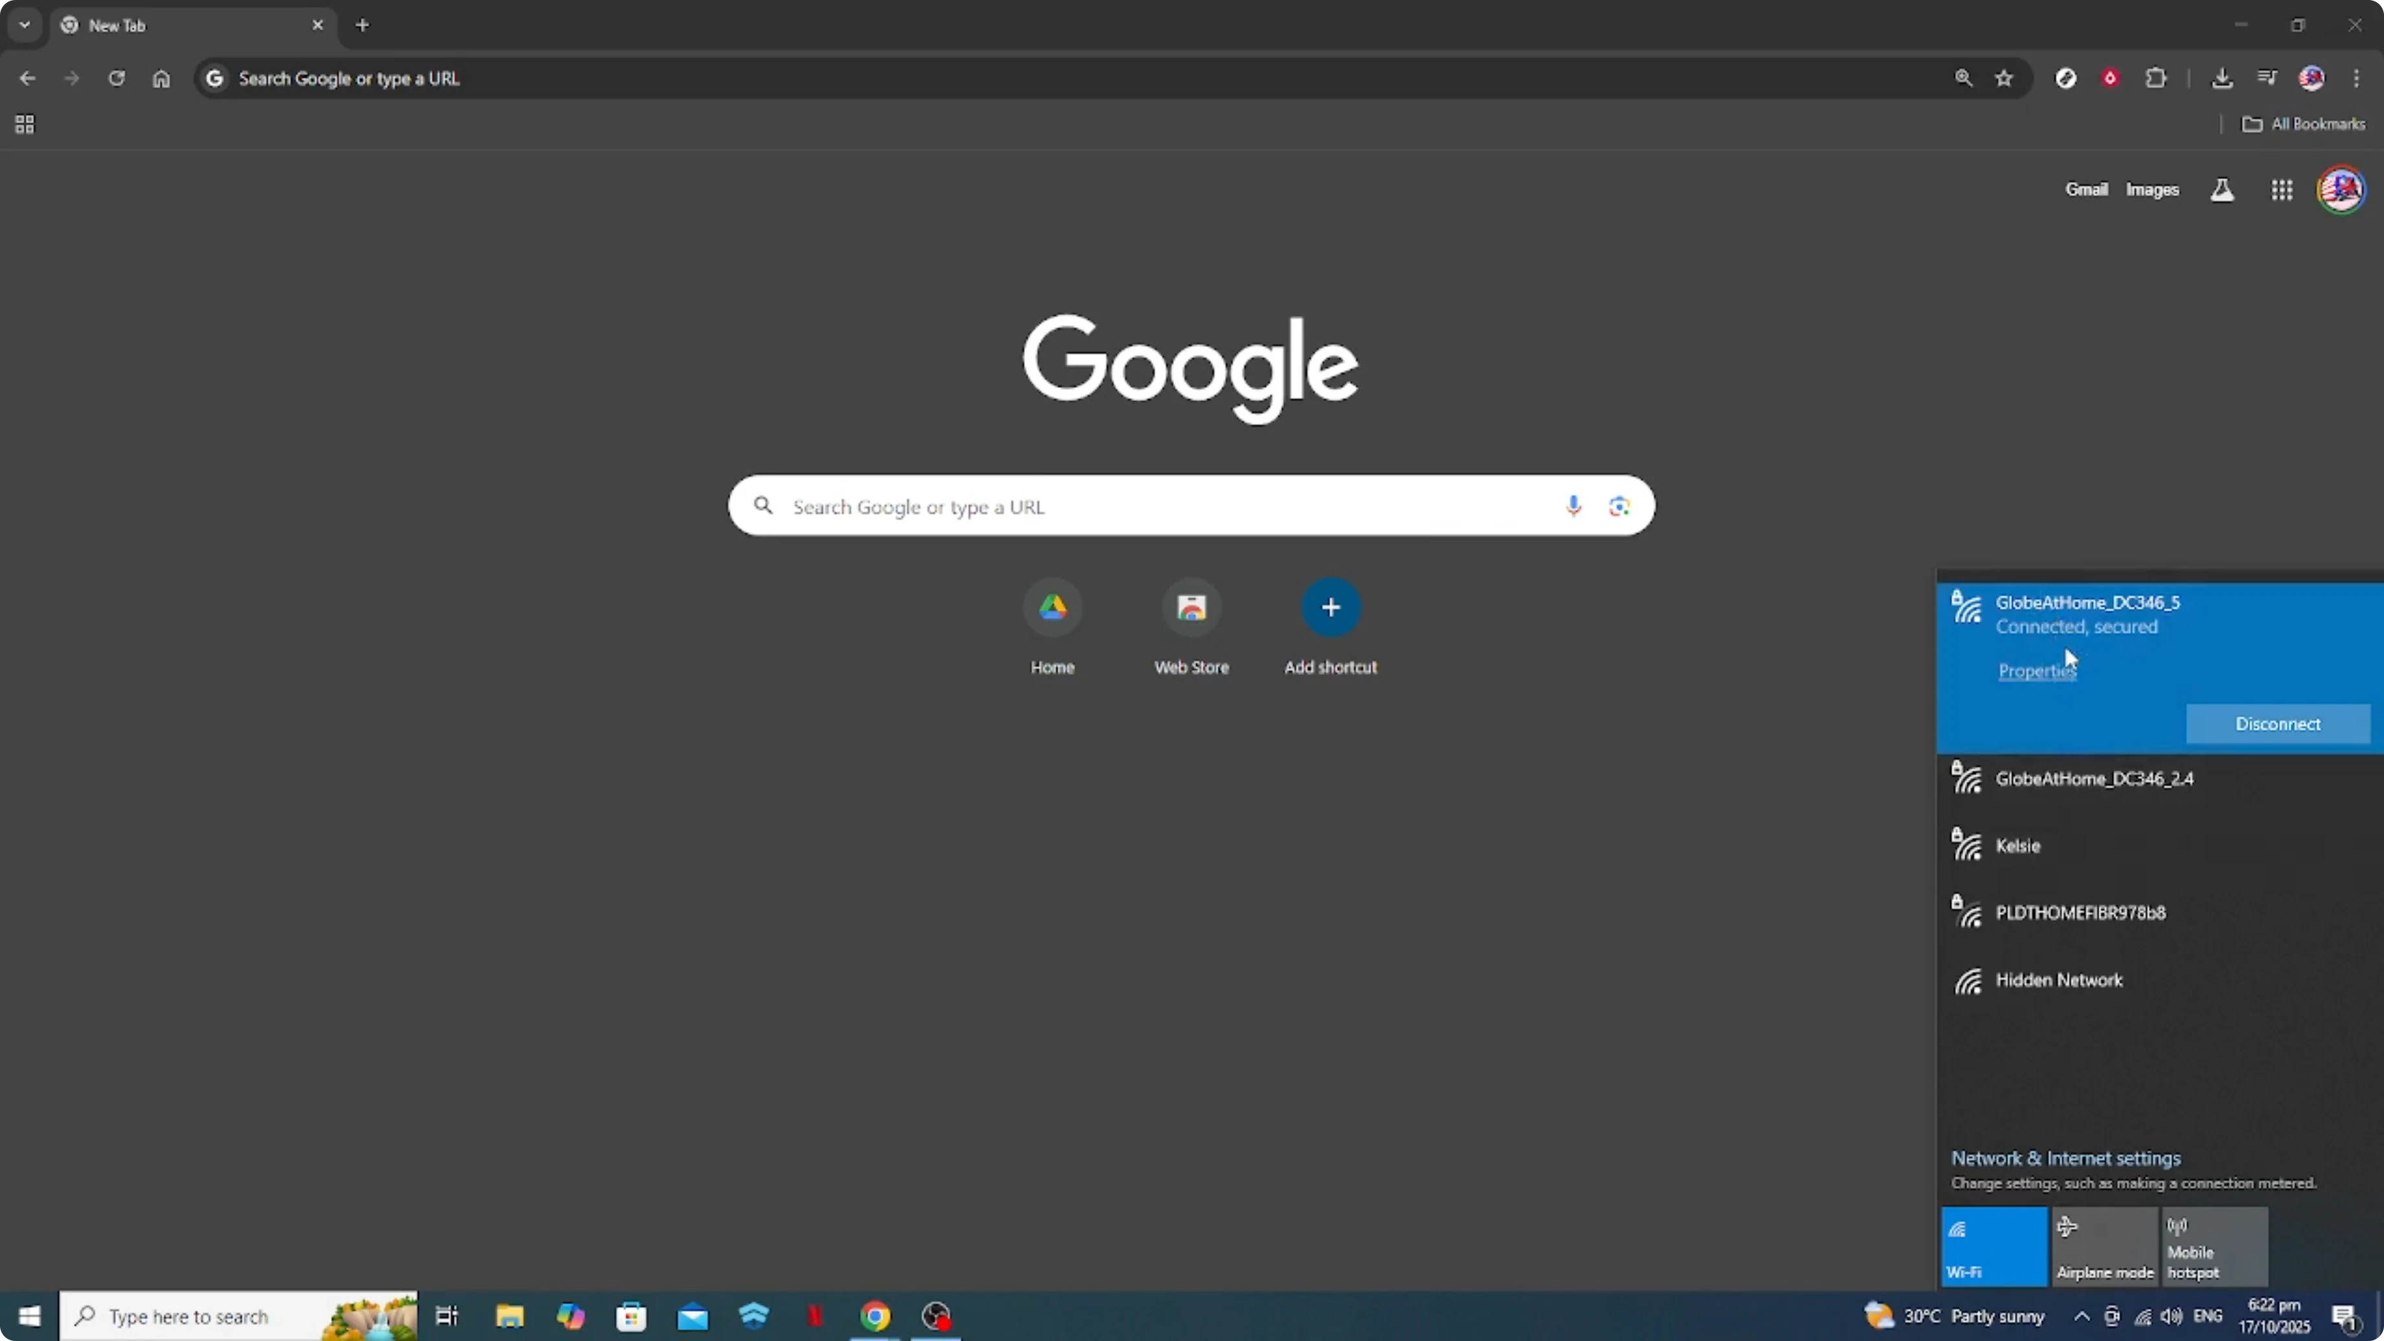Expand the tab search dropdown arrow
This screenshot has height=1341, width=2384.
(x=24, y=25)
